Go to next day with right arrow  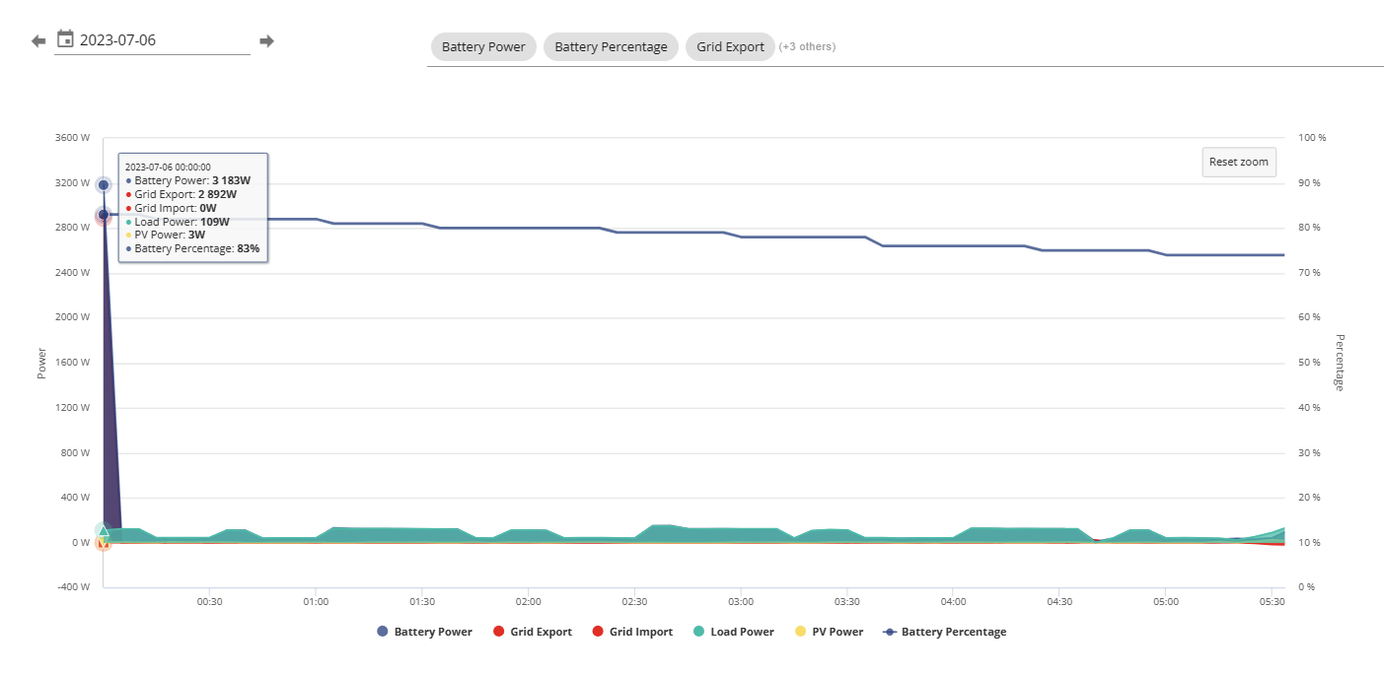pyautogui.click(x=266, y=41)
